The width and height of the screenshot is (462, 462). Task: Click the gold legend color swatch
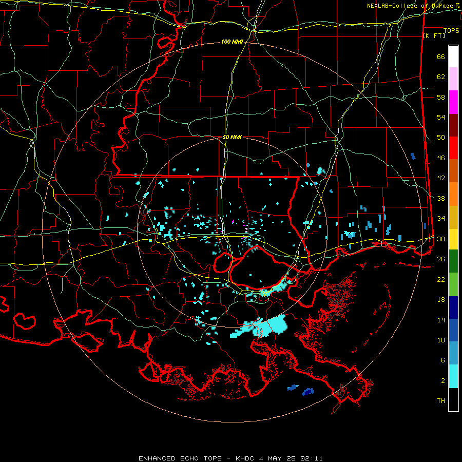pos(453,217)
